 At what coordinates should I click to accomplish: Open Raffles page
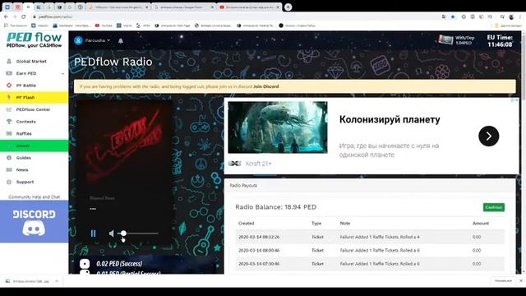coord(24,134)
